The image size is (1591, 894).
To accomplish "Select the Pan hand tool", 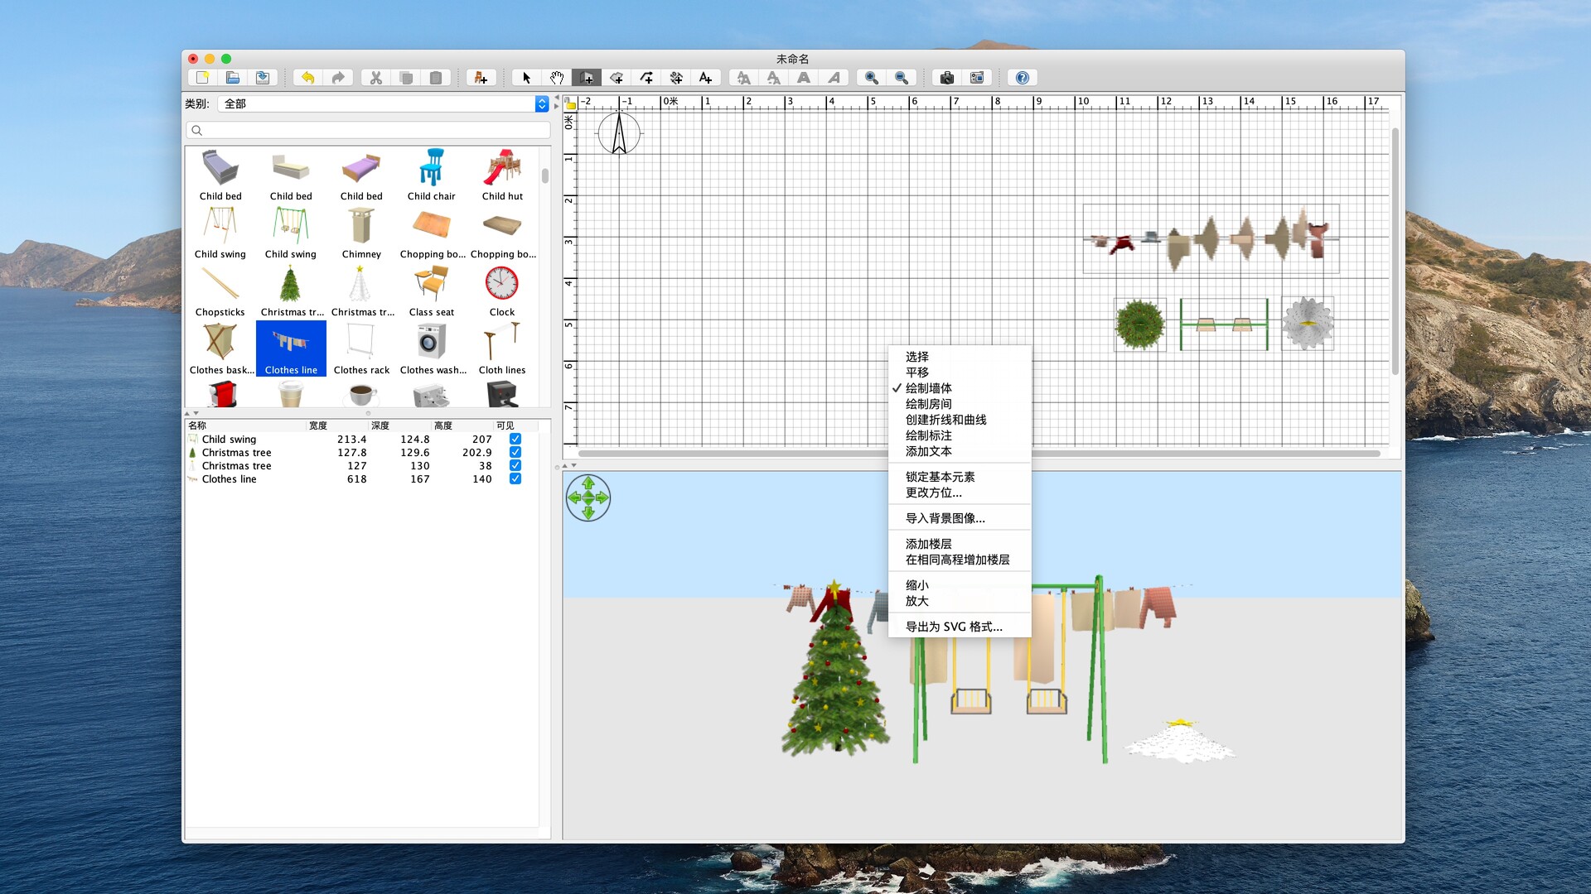I will 557,78.
